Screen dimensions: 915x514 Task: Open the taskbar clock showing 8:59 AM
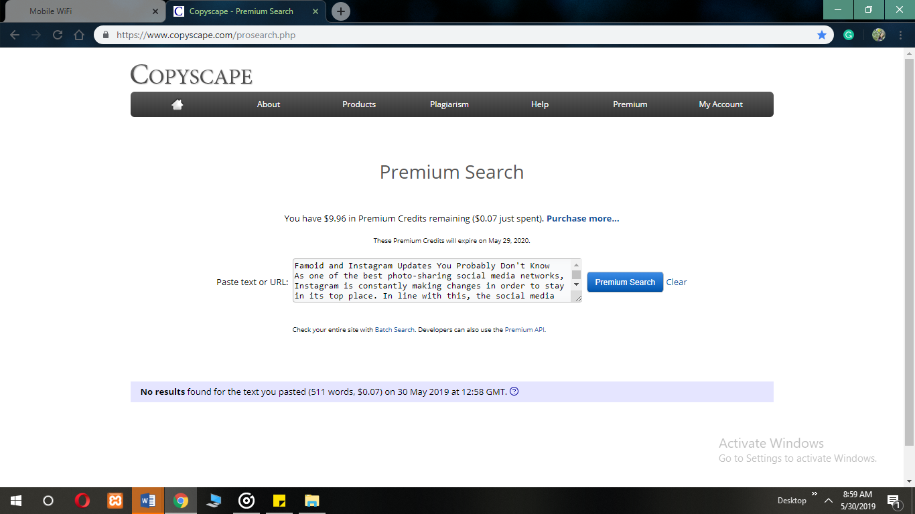click(x=858, y=501)
